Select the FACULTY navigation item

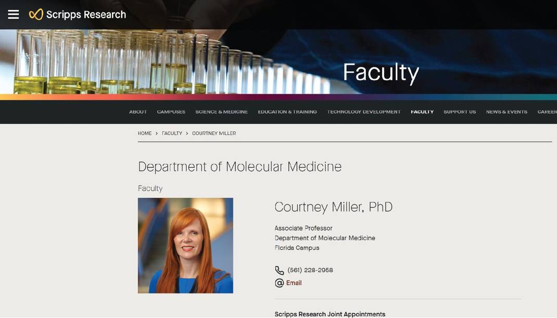click(422, 111)
